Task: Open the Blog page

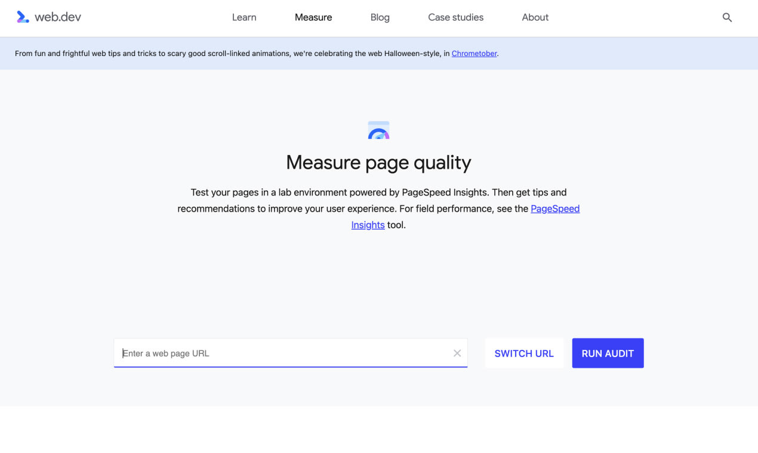Action: 380,17
